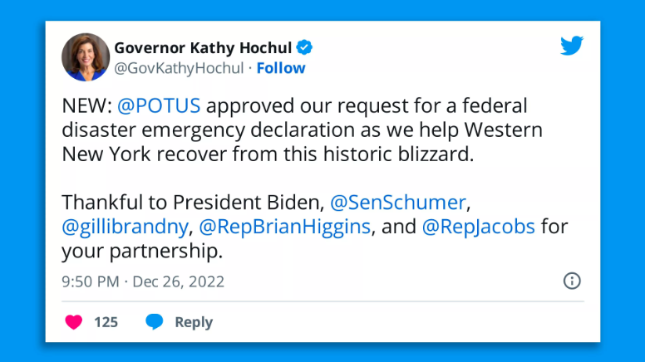Open the @GovKathyHochul handle link
The image size is (645, 362).
(178, 68)
